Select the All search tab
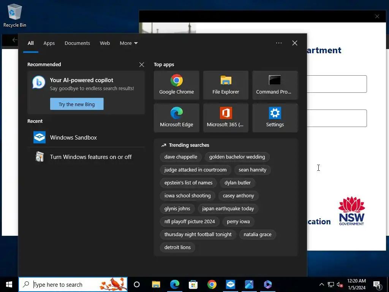 click(x=31, y=43)
